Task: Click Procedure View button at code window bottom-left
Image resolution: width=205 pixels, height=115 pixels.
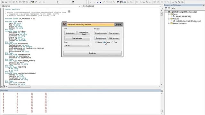Action: point(2,87)
